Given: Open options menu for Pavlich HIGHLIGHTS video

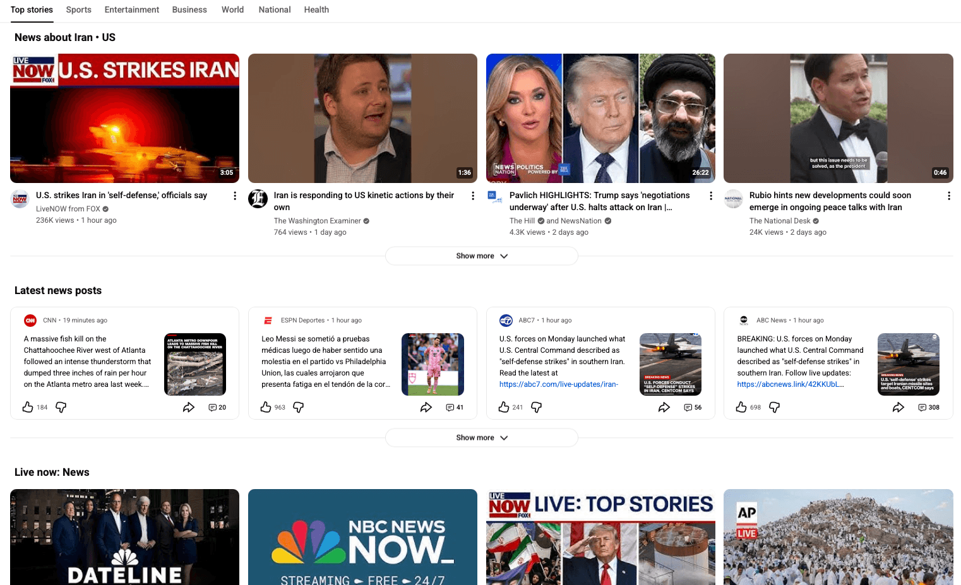Looking at the screenshot, I should click(x=711, y=196).
